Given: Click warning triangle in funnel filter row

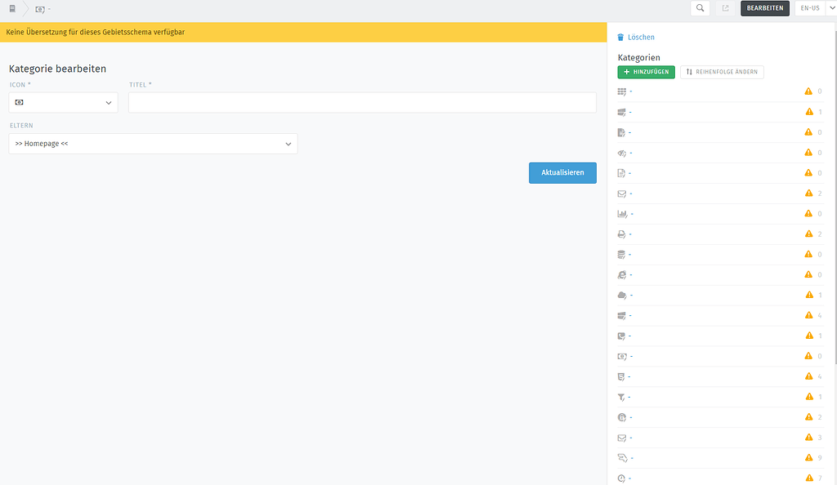Looking at the screenshot, I should pyautogui.click(x=809, y=397).
